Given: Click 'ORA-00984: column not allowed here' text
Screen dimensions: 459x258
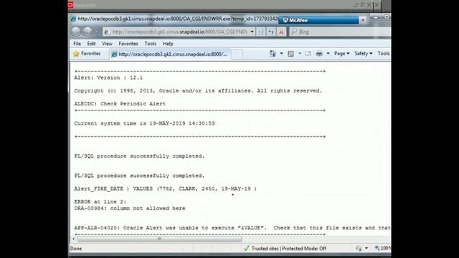Looking at the screenshot, I should tap(130, 209).
